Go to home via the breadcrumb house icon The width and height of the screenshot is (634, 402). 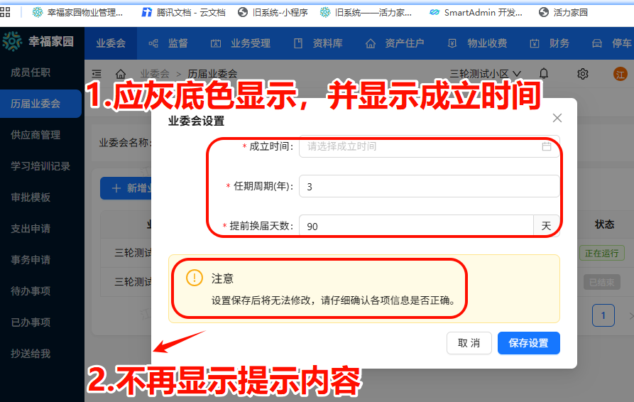click(x=121, y=74)
